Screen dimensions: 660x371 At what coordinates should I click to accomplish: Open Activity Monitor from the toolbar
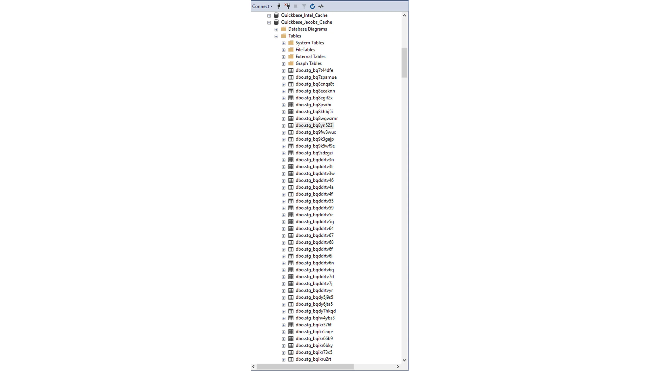pos(321,6)
